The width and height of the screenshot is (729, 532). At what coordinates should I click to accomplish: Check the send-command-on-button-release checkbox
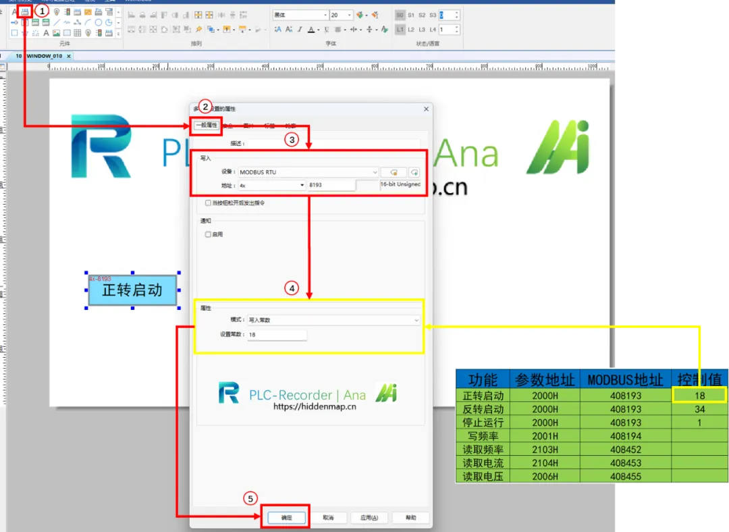(208, 203)
